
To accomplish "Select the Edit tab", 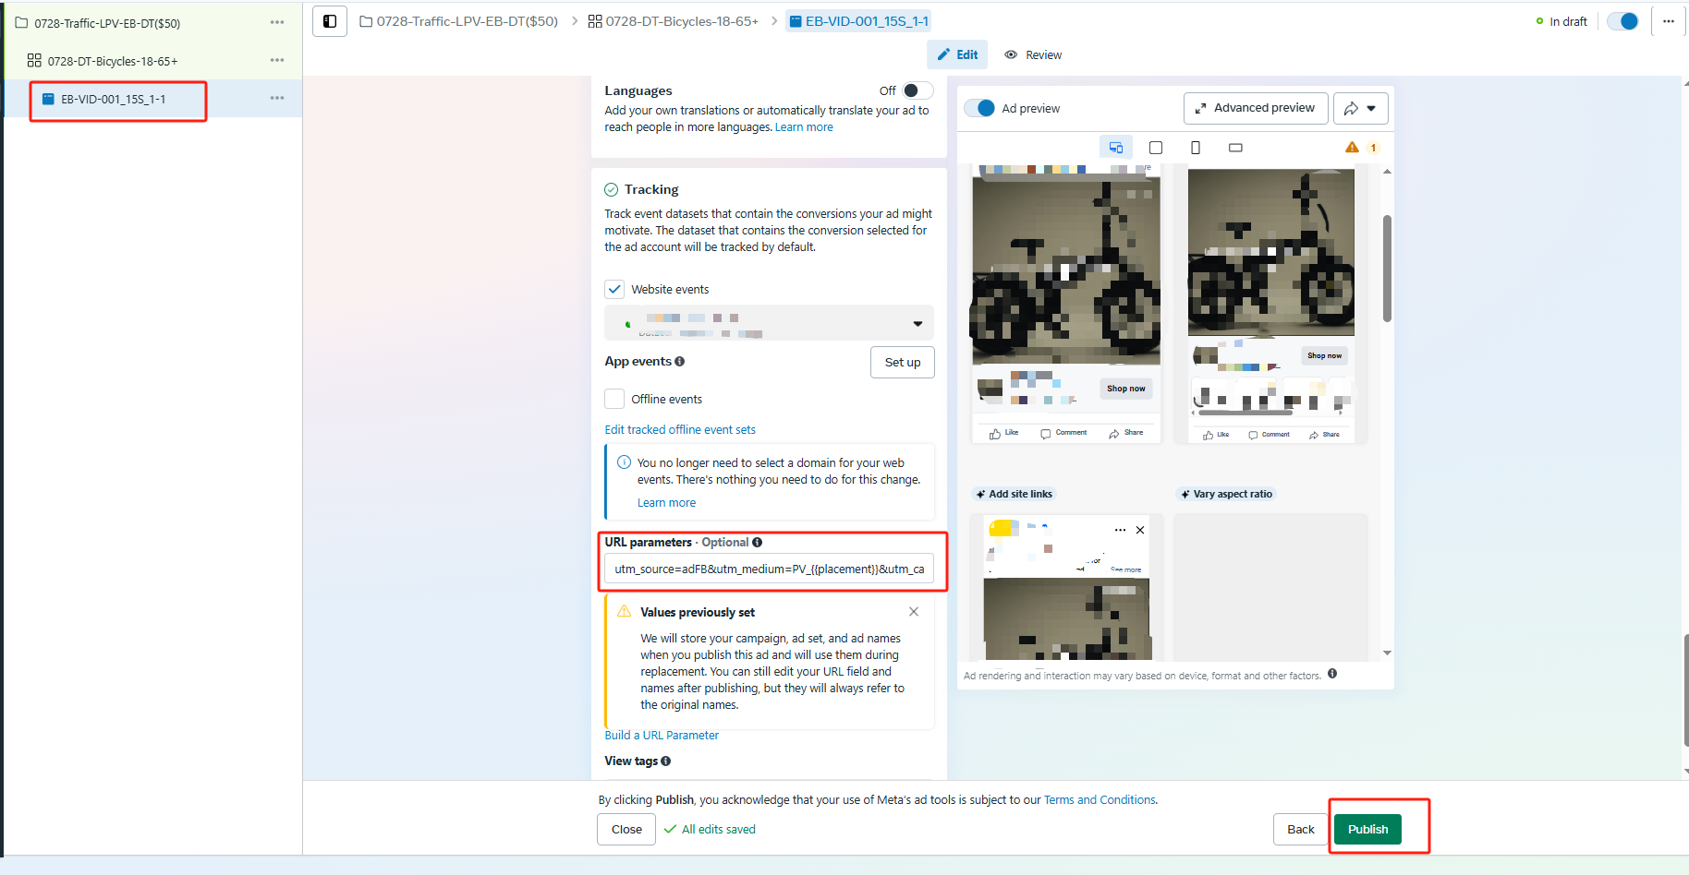I will 957,54.
